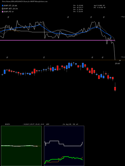Open the green MACD mini chart
125x166 pixels.
point(21,146)
